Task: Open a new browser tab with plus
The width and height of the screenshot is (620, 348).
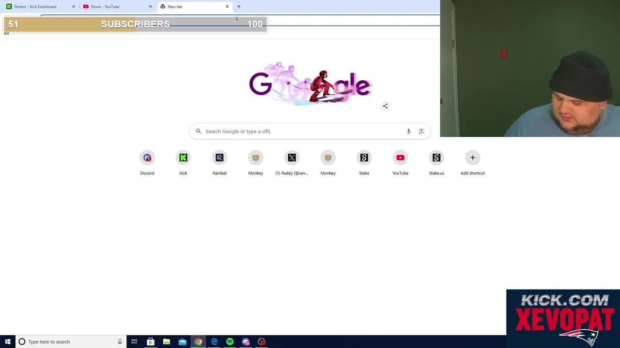Action: pyautogui.click(x=239, y=7)
